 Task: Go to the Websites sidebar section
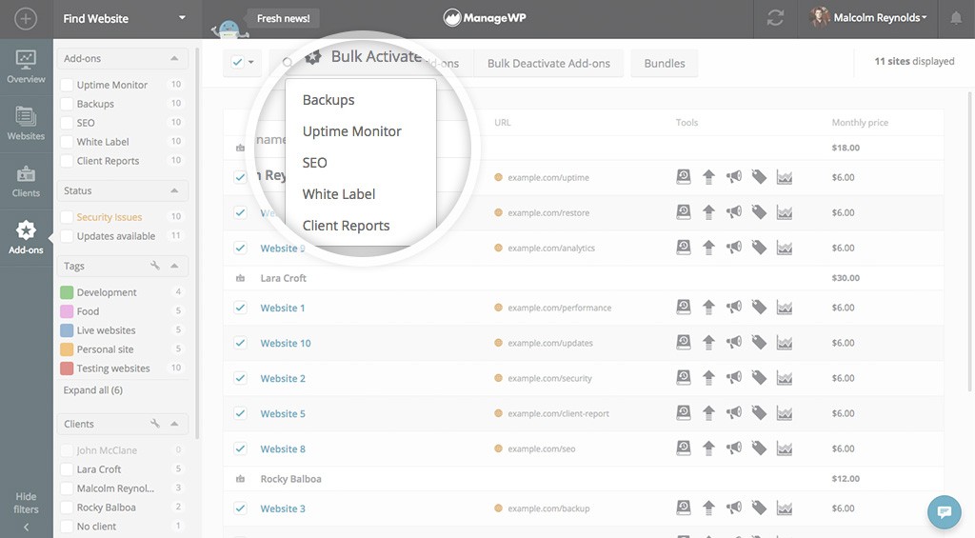26,123
